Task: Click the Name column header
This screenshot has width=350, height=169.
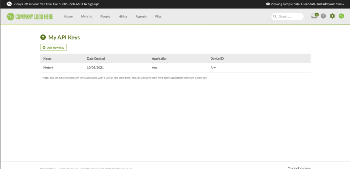Action: point(47,58)
